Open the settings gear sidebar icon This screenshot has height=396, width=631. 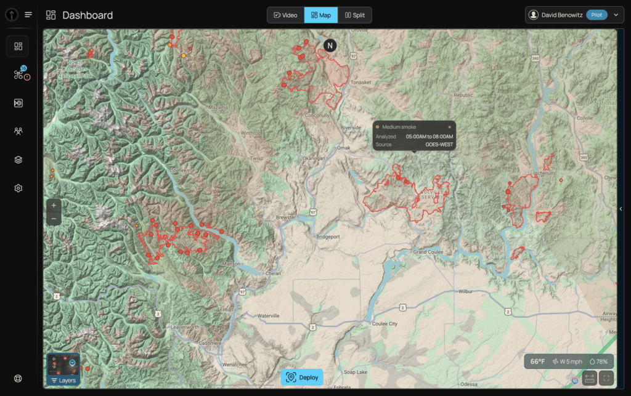pyautogui.click(x=18, y=188)
